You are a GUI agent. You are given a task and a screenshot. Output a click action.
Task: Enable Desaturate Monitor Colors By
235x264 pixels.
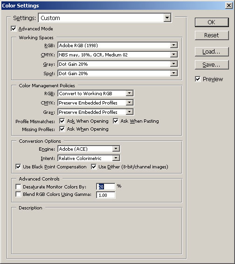pyautogui.click(x=18, y=187)
